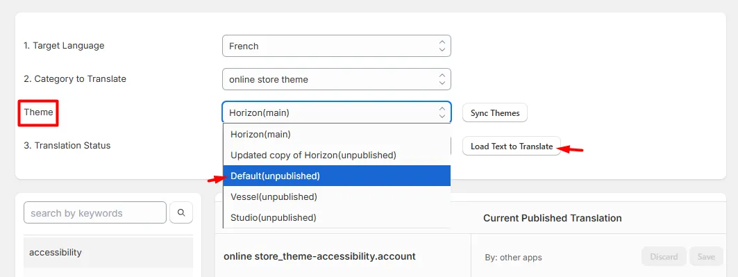
Task: Collapse the Theme Horizon(main) dropdown
Action: pyautogui.click(x=337, y=112)
